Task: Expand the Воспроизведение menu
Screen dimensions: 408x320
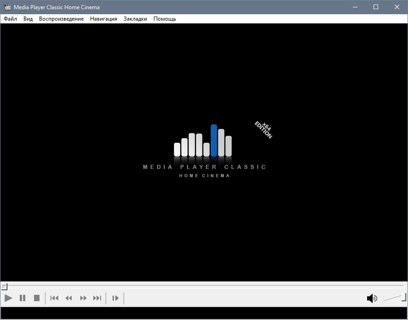Action: click(x=61, y=19)
